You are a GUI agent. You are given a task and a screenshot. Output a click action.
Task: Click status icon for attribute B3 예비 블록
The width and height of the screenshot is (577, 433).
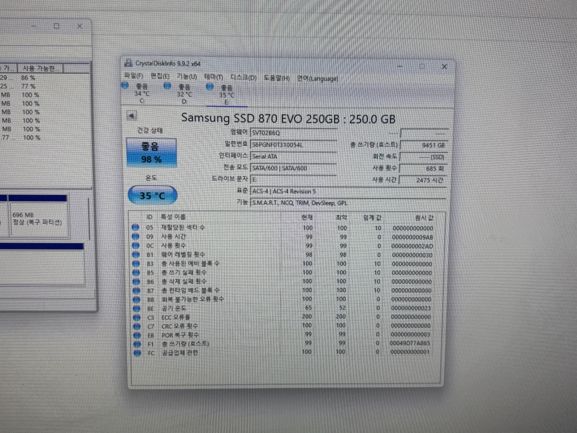136,263
